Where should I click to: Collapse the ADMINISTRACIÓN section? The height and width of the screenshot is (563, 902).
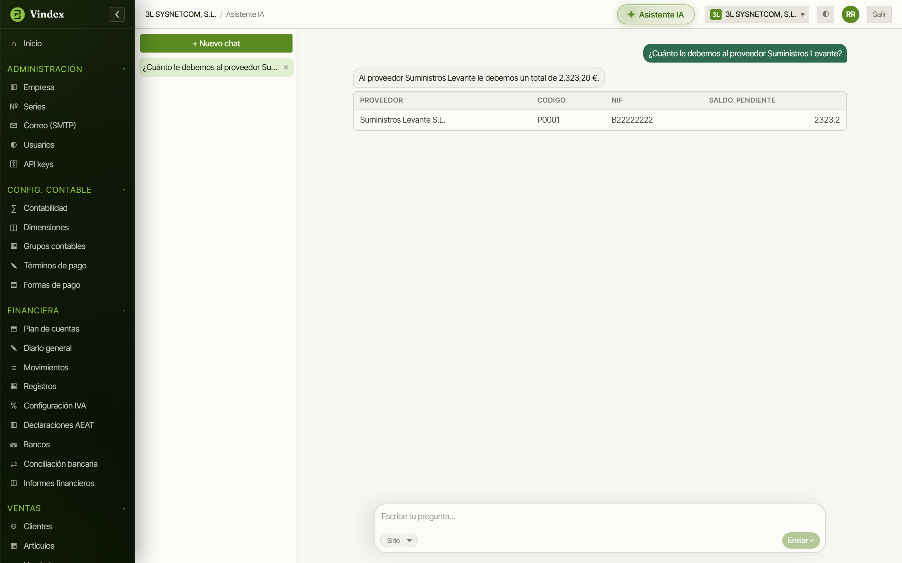click(x=124, y=69)
